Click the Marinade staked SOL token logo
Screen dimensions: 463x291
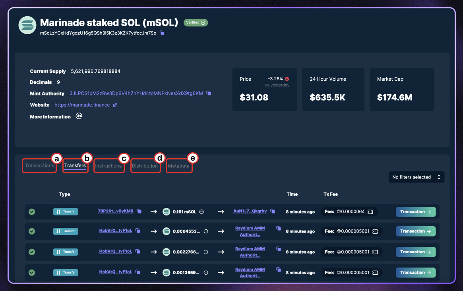click(x=27, y=25)
